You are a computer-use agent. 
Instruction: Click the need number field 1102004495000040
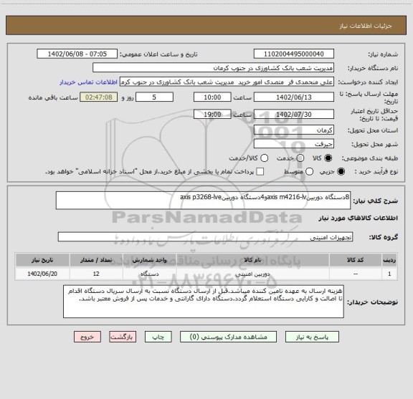(294, 54)
